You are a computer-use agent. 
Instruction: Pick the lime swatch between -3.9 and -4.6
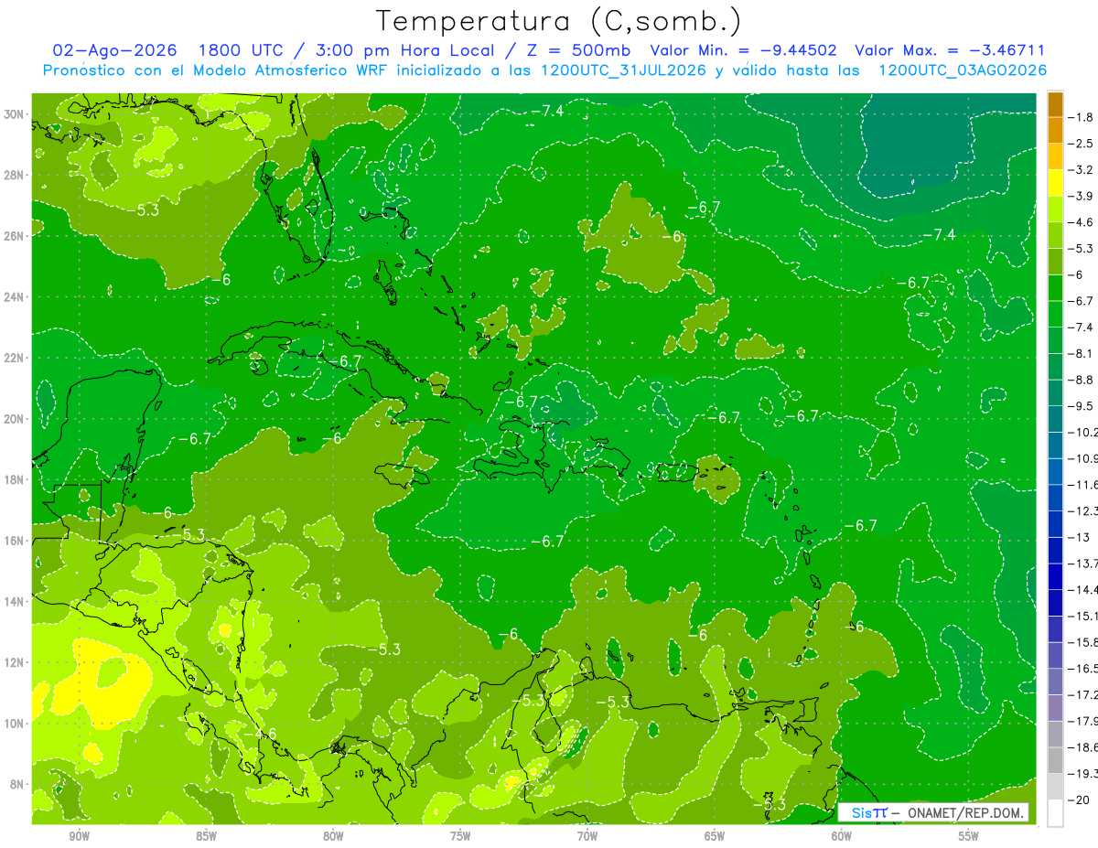coord(1055,209)
